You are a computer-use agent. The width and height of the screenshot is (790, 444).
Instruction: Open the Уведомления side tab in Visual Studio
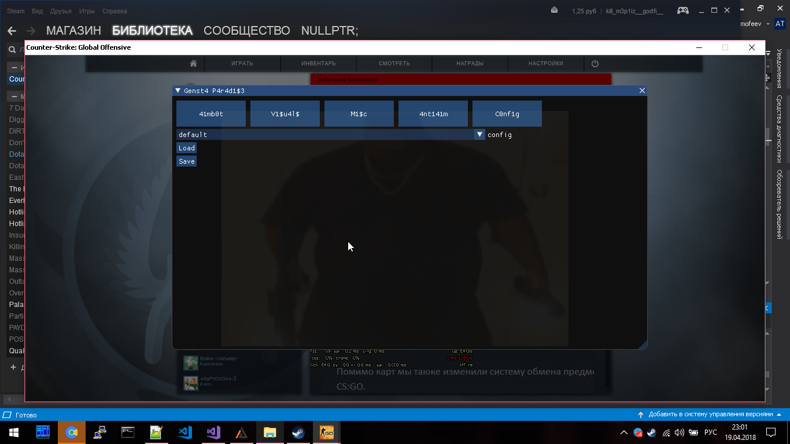(780, 70)
